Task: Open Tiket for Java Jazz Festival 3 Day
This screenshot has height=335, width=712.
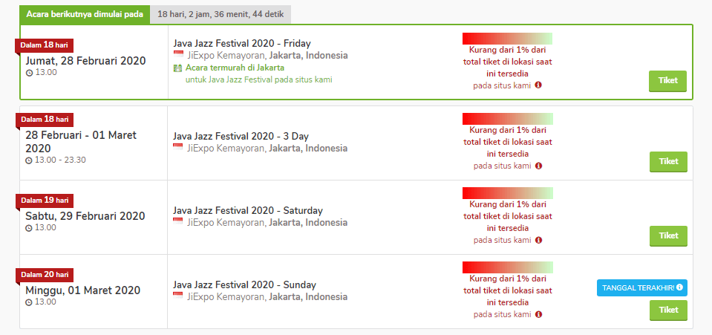Action: [x=668, y=162]
